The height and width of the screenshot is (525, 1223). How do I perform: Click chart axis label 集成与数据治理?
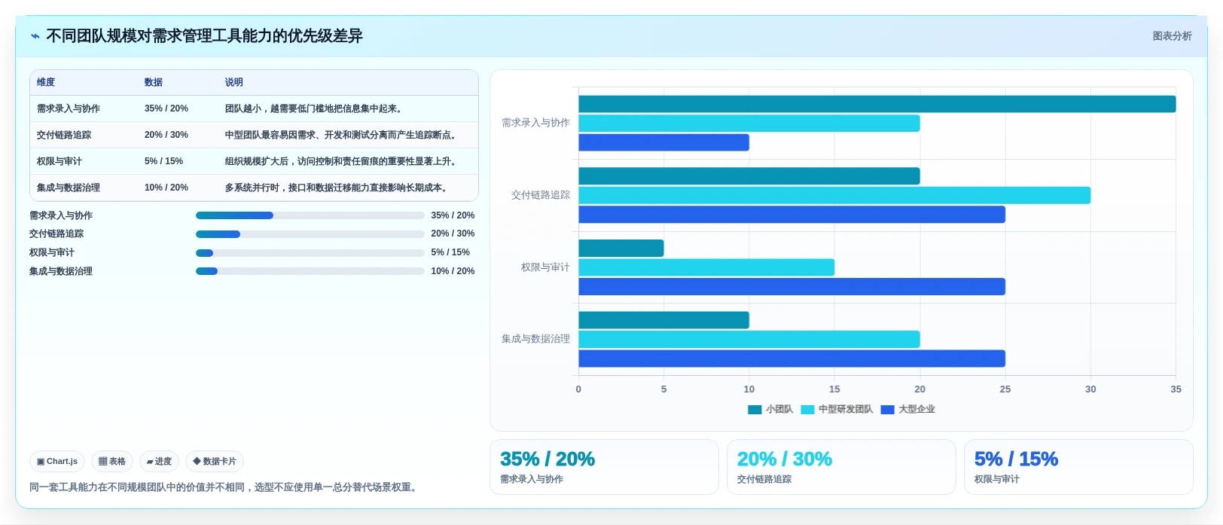point(535,339)
